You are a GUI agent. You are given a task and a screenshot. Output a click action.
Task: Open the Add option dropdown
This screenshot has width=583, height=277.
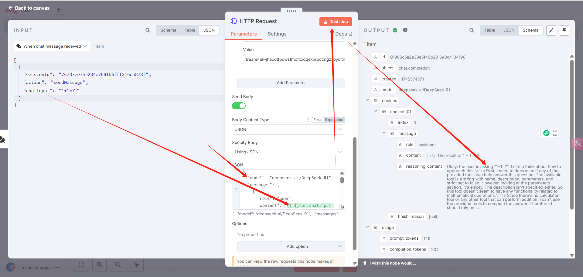click(291, 246)
